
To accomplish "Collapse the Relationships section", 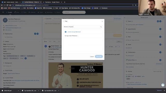I will tap(40, 34).
